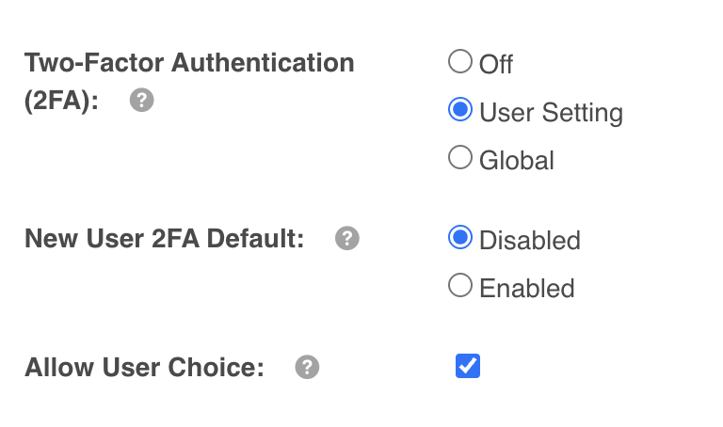Pick the Enabled radio for new users
723x427 pixels.
[x=459, y=286]
